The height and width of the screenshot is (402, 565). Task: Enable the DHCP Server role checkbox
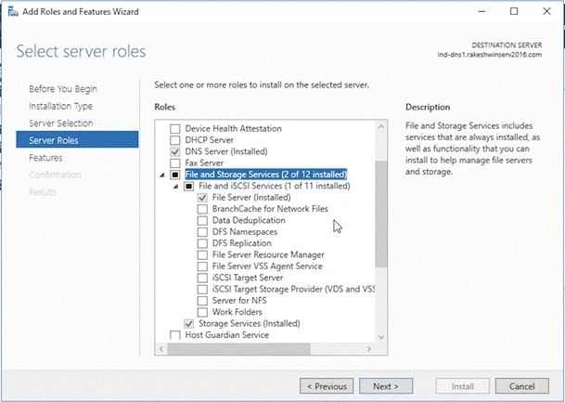pos(174,140)
